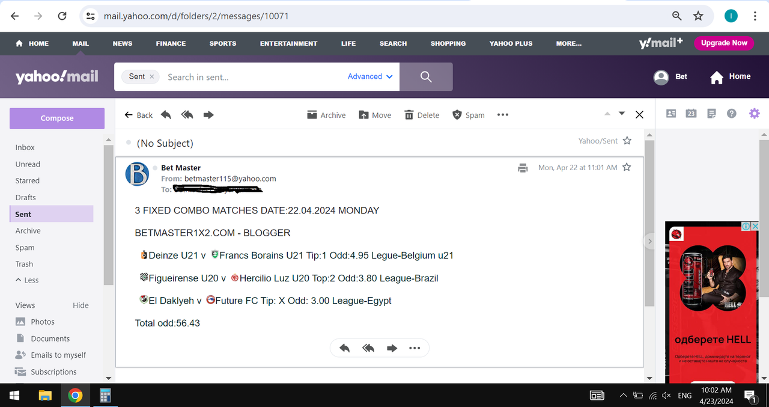This screenshot has width=769, height=407.
Task: Open the help question mark icon
Action: tap(731, 113)
